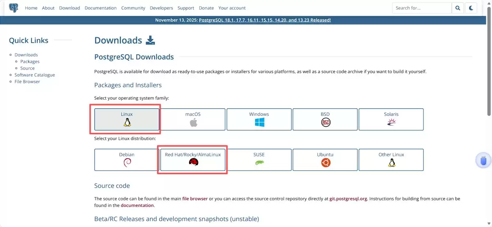Open Downloads in Quick Links
The image size is (492, 227).
coord(26,55)
